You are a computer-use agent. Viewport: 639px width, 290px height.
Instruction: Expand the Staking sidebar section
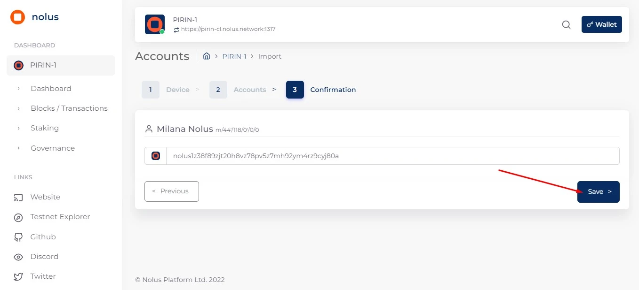(x=45, y=128)
